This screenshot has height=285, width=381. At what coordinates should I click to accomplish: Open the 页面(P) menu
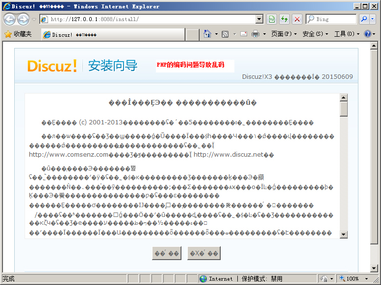coord(284,34)
